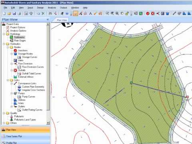Select the Add Junction red circle tool
The height and width of the screenshot is (144, 192).
tap(148, 14)
